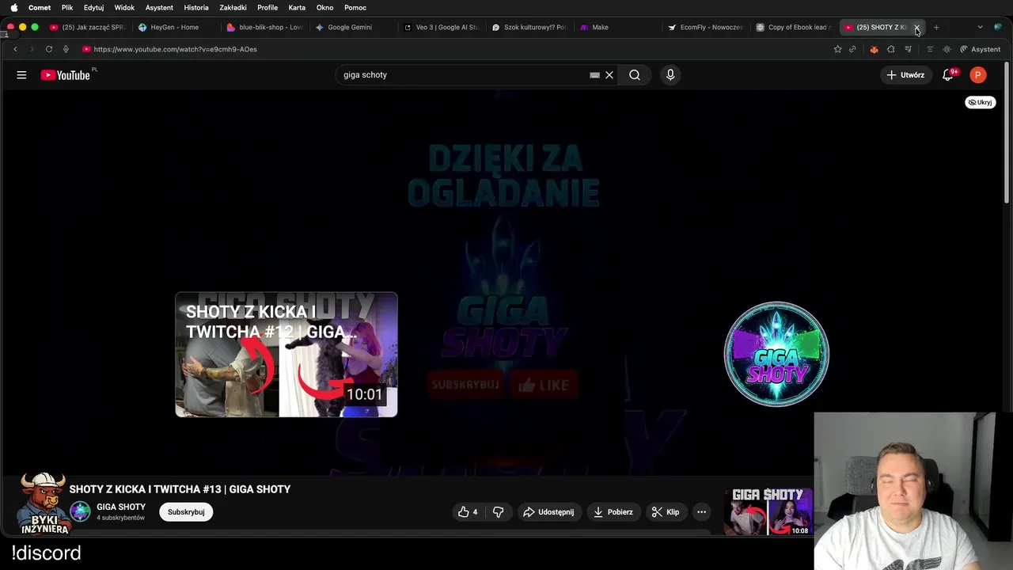Viewport: 1013px width, 570px height.
Task: Click the 4 subskrybentów text
Action: [120, 518]
